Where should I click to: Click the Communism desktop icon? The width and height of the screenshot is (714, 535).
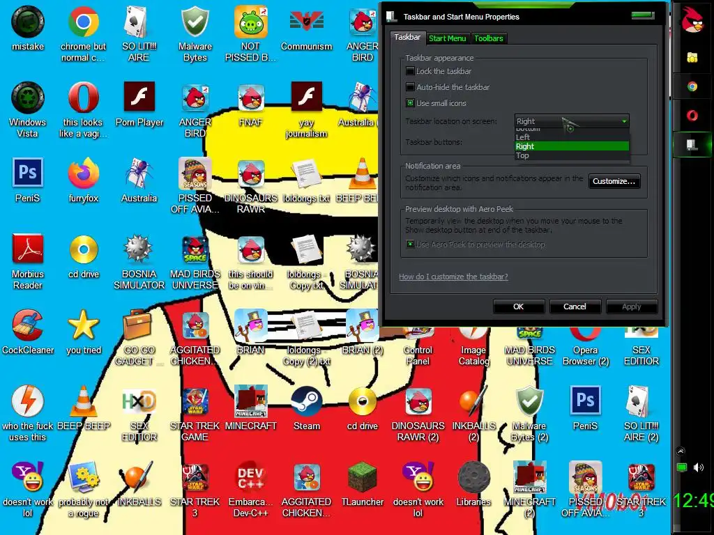point(307,22)
